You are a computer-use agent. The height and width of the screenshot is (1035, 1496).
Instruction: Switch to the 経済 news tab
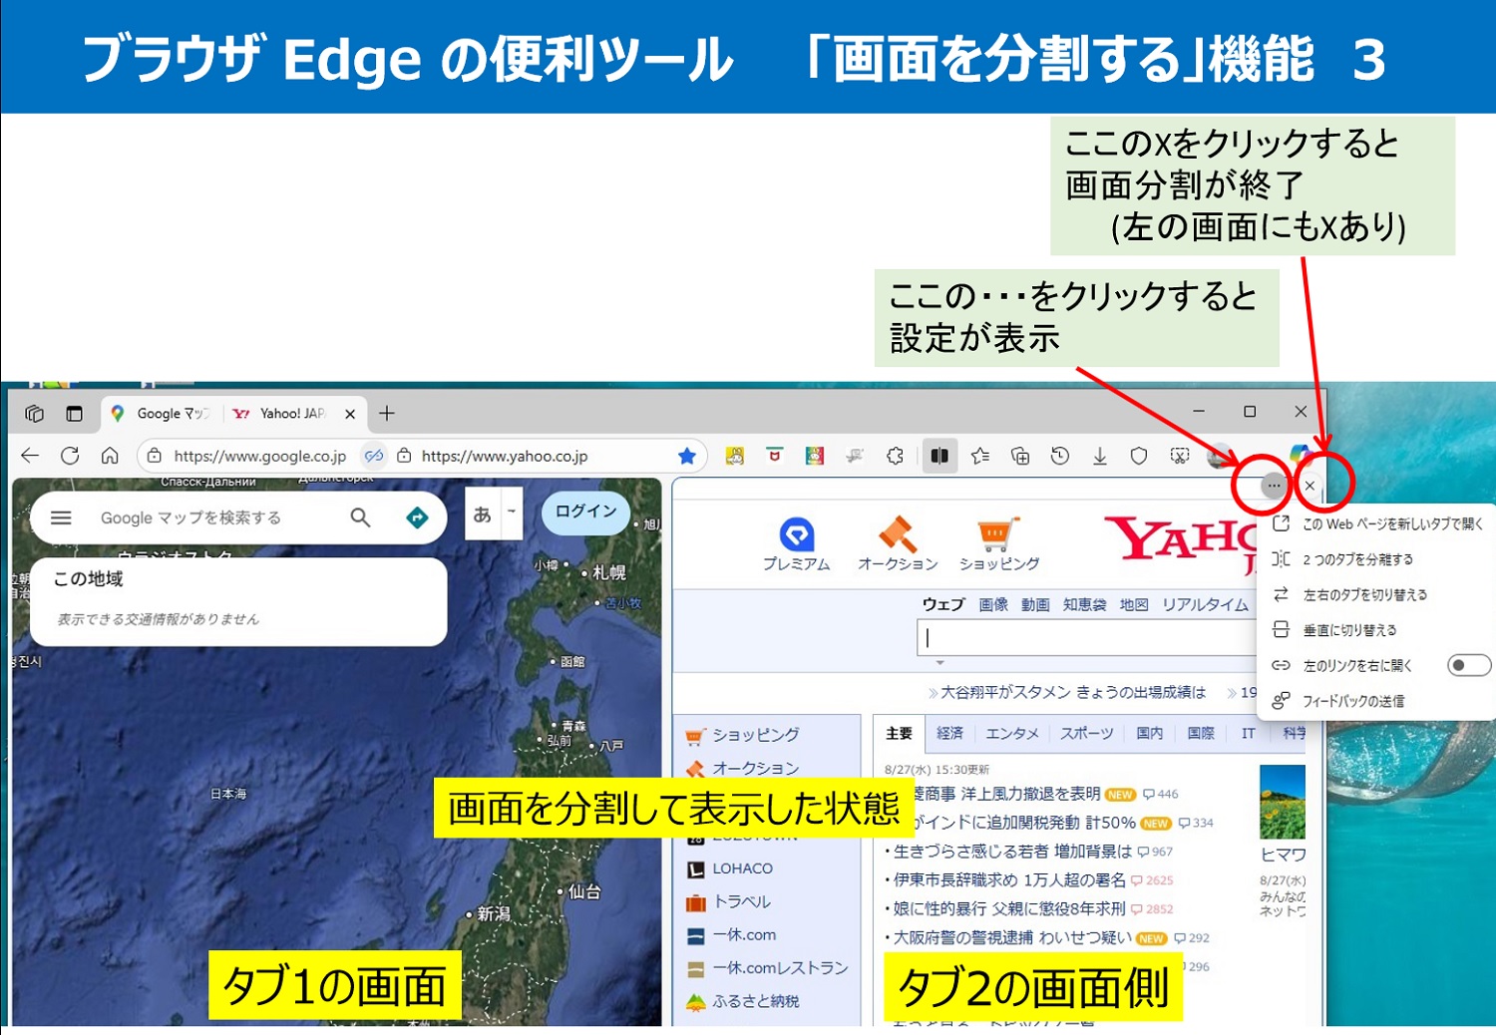coord(949,733)
